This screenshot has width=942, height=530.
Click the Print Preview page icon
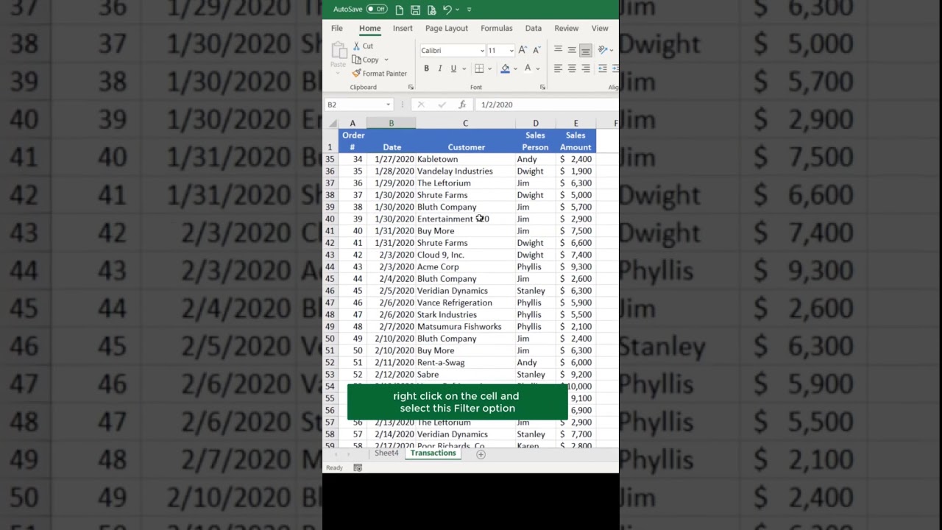pos(431,10)
